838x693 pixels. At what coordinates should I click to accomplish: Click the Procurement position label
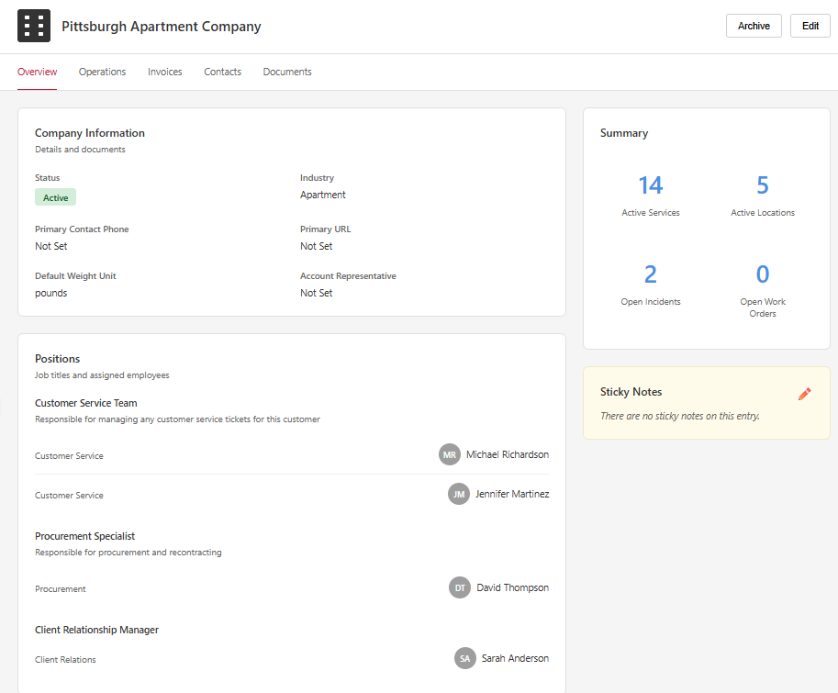point(61,588)
